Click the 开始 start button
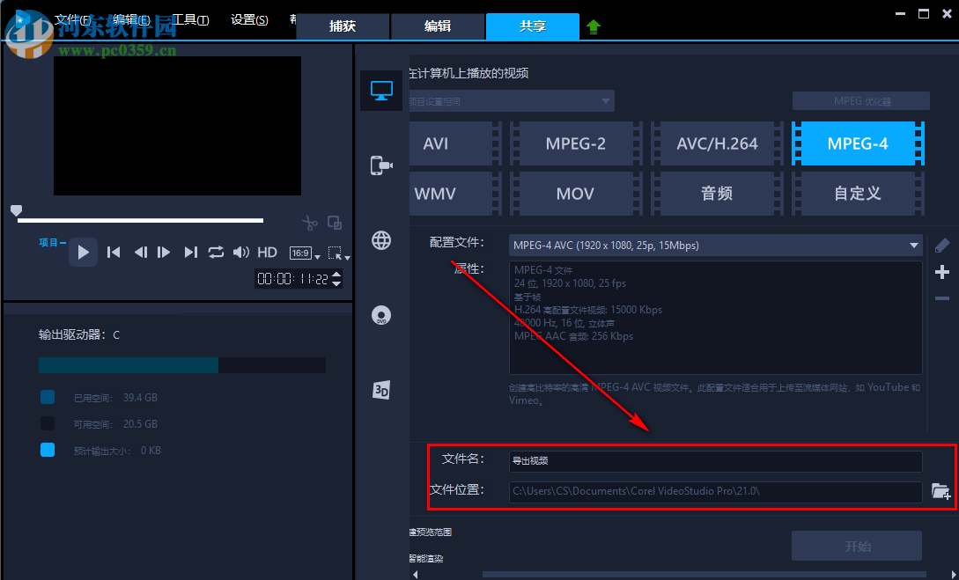959x580 pixels. click(x=857, y=546)
